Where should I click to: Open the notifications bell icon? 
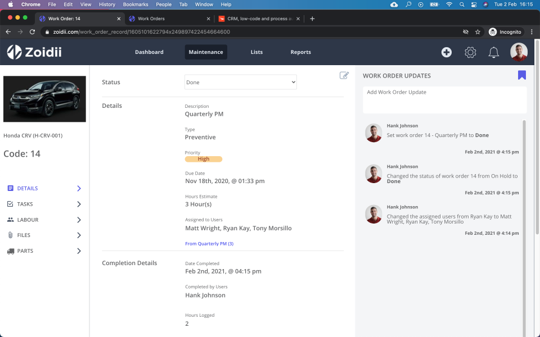click(x=493, y=52)
